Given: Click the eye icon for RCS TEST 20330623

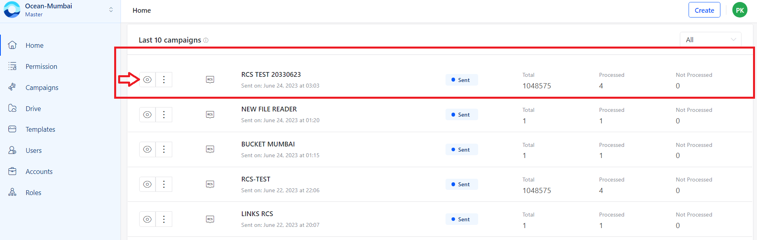Looking at the screenshot, I should (147, 80).
